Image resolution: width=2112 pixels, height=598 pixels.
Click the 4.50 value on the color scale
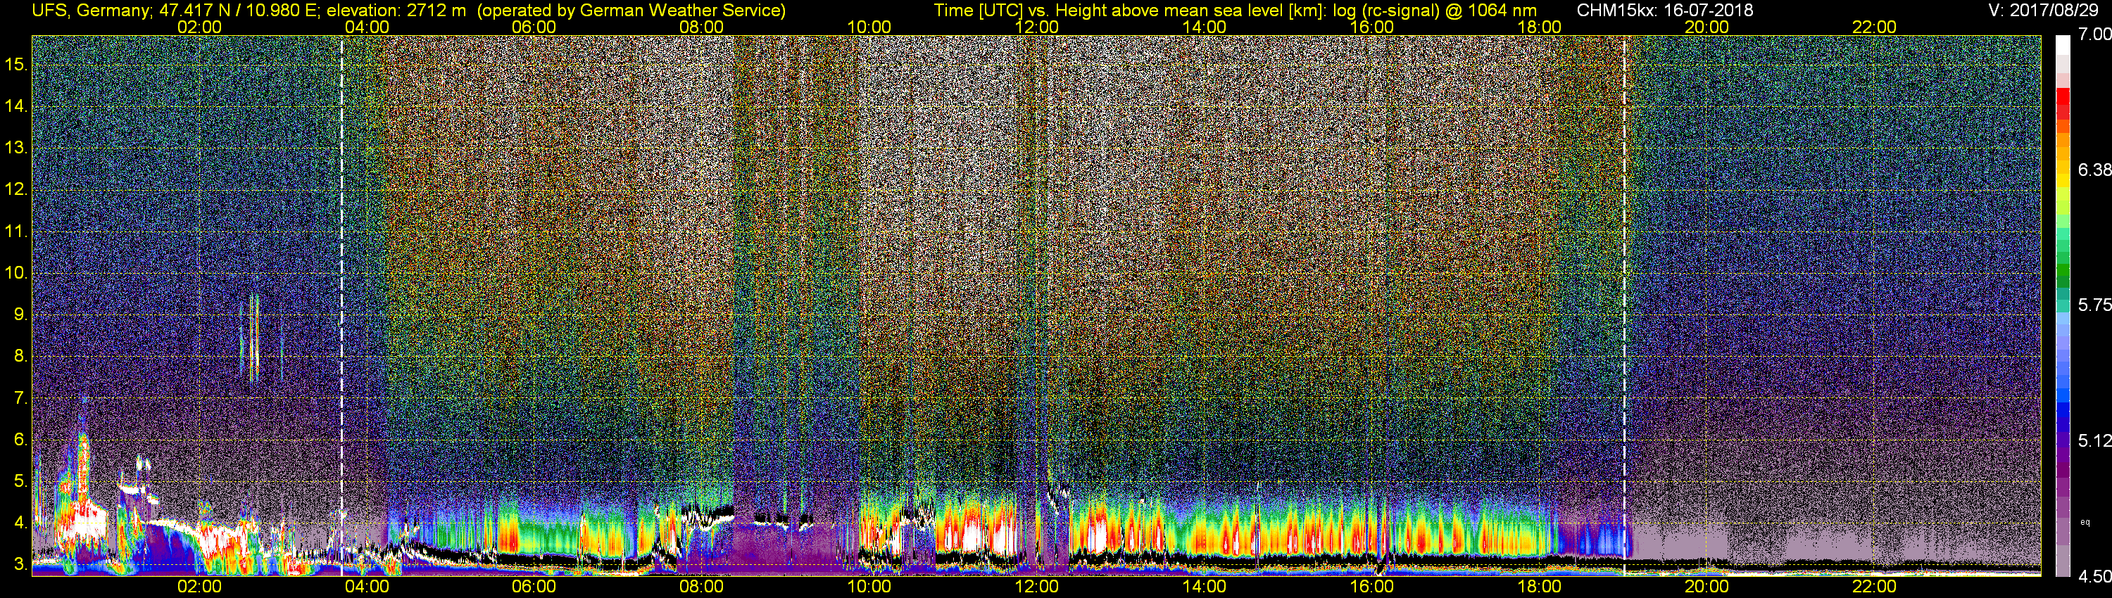click(2095, 576)
